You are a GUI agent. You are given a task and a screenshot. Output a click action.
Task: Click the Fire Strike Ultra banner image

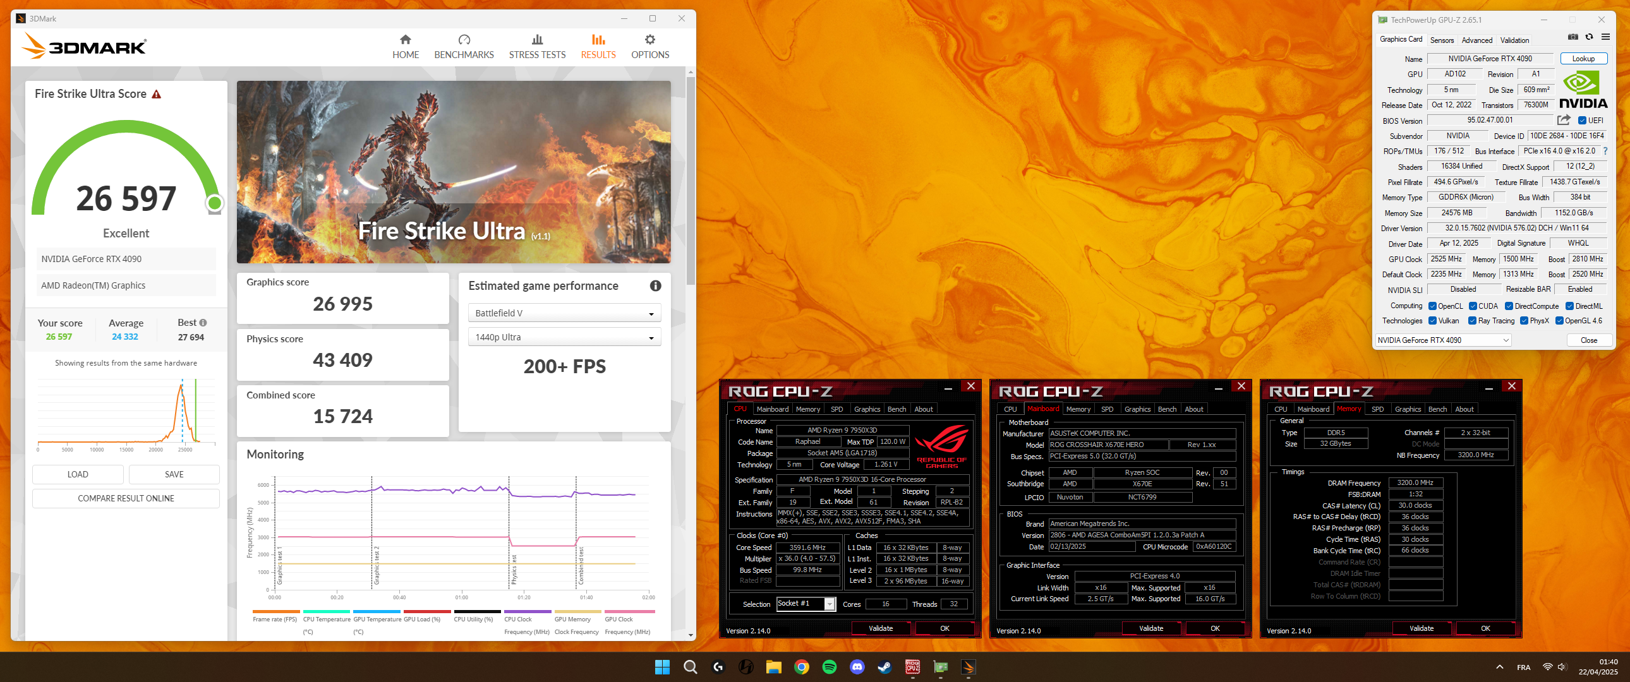(x=454, y=172)
